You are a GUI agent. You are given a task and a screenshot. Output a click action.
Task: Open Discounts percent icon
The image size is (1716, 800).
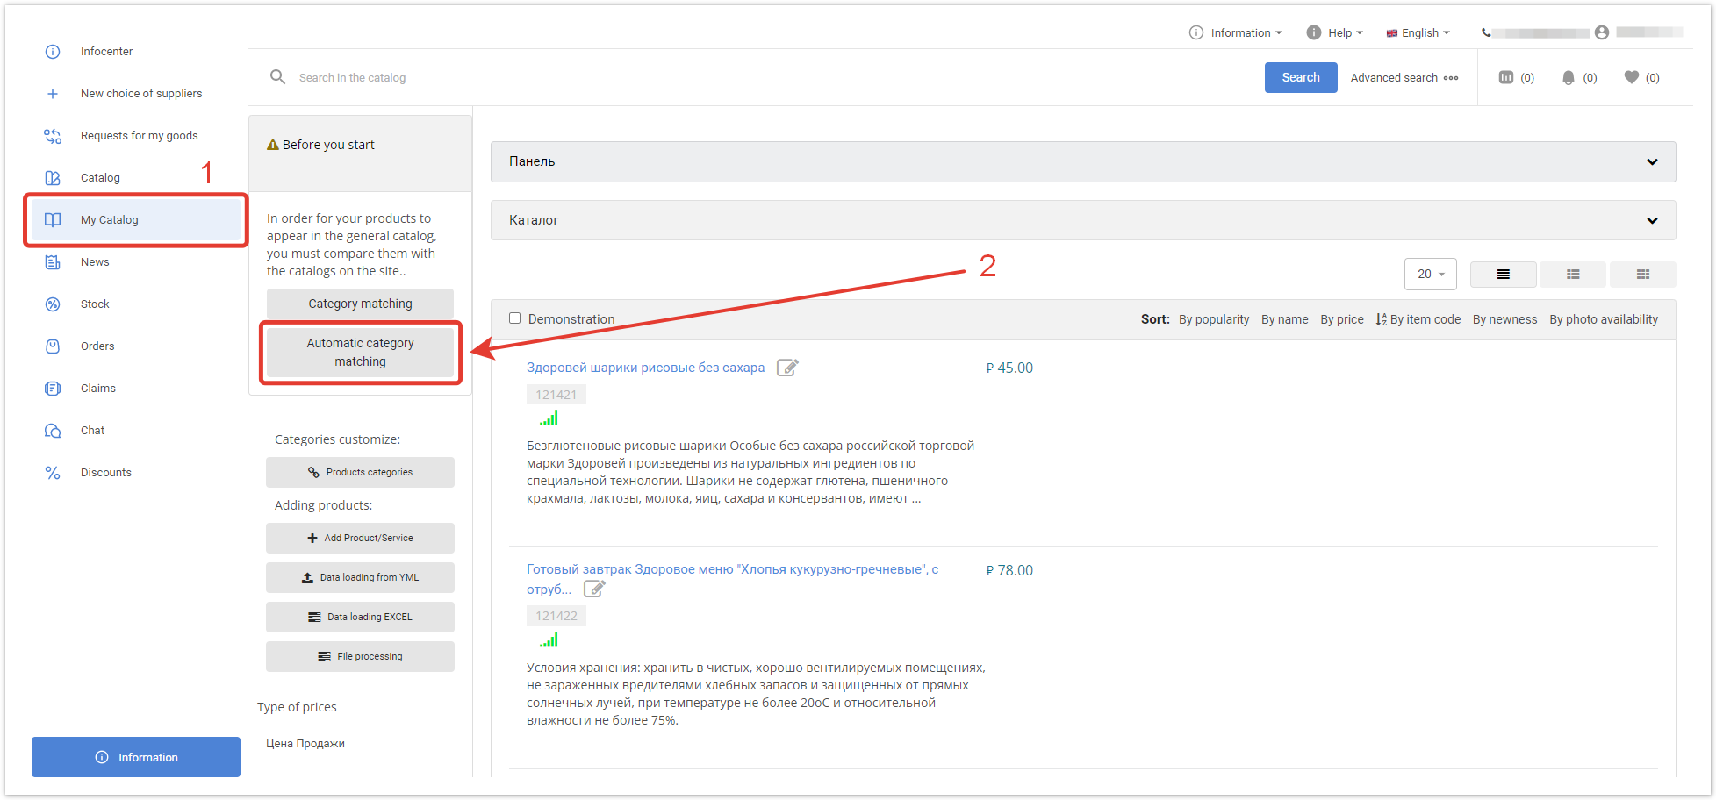[x=53, y=473]
